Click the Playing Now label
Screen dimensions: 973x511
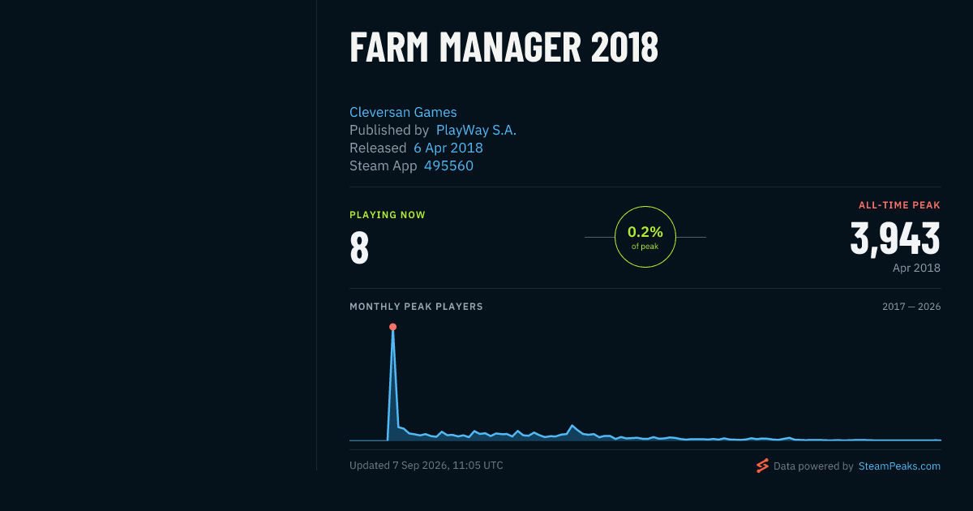[x=388, y=215]
